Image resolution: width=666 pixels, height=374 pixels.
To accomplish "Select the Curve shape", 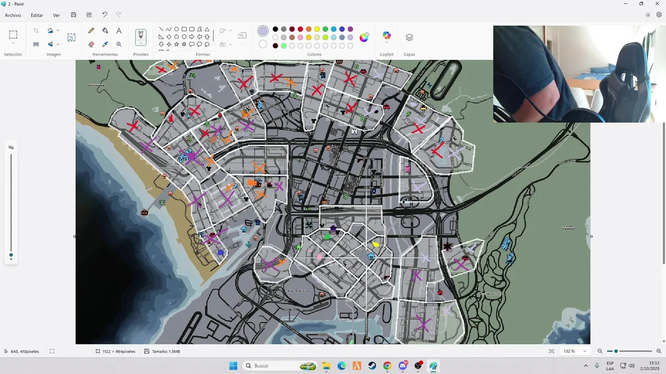I will (x=169, y=29).
